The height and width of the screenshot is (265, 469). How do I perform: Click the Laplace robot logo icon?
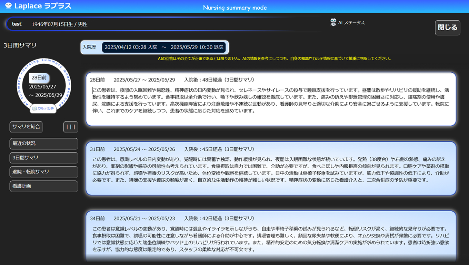[9, 6]
